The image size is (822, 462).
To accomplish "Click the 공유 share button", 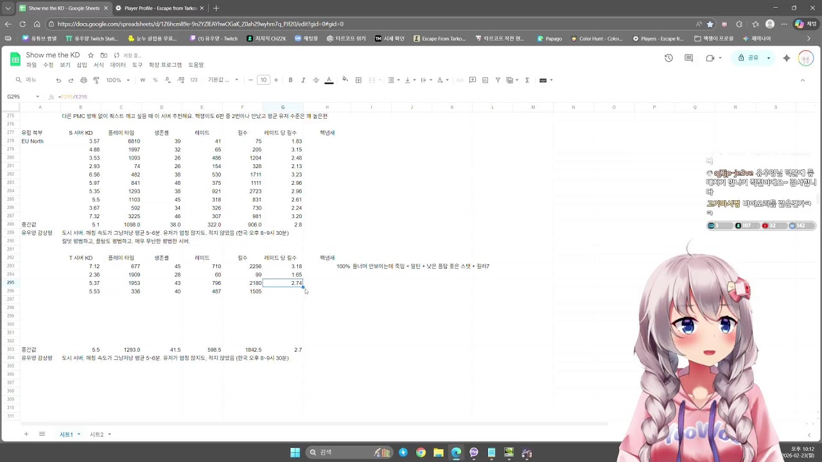I will pyautogui.click(x=749, y=58).
